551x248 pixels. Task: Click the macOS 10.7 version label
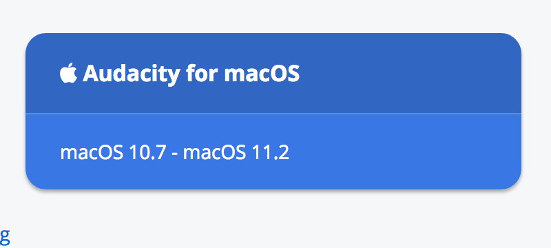pos(113,153)
